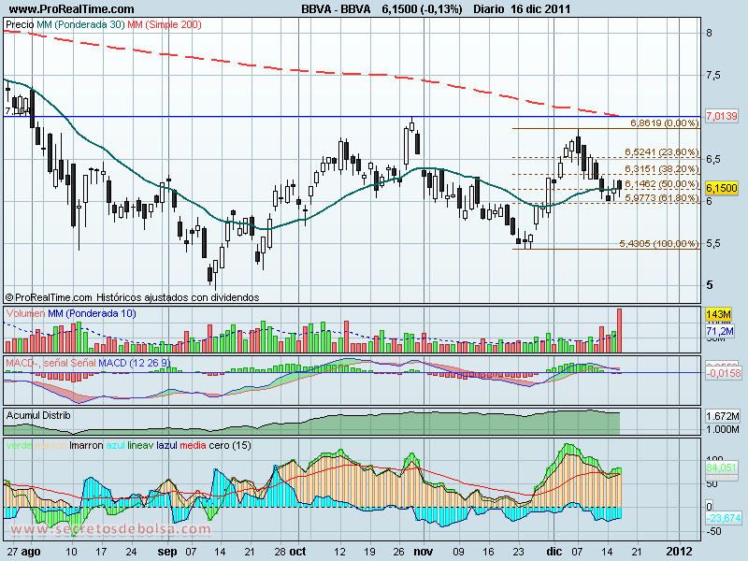Click the cyan -23,674 oscillator value tag
Viewport: 748px width, 561px height.
[724, 518]
